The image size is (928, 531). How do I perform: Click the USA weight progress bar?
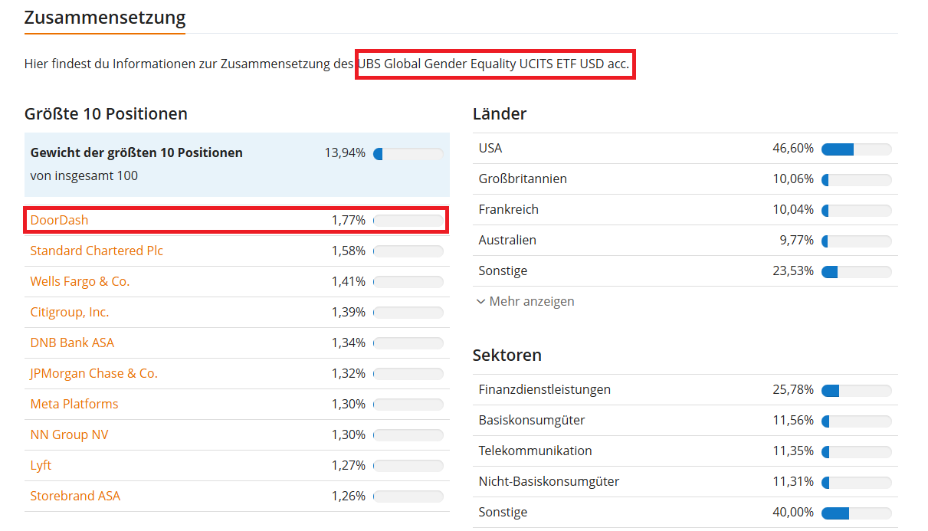click(857, 149)
